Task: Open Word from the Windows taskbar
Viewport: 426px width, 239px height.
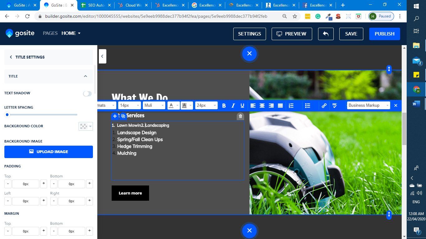Action: tap(416, 104)
